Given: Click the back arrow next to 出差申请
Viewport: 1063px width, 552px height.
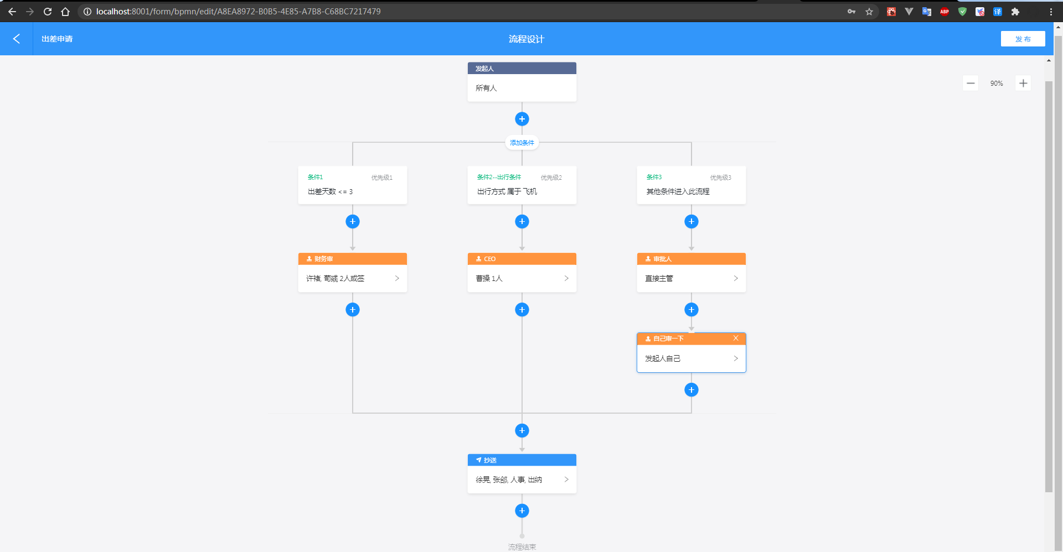Looking at the screenshot, I should point(16,39).
